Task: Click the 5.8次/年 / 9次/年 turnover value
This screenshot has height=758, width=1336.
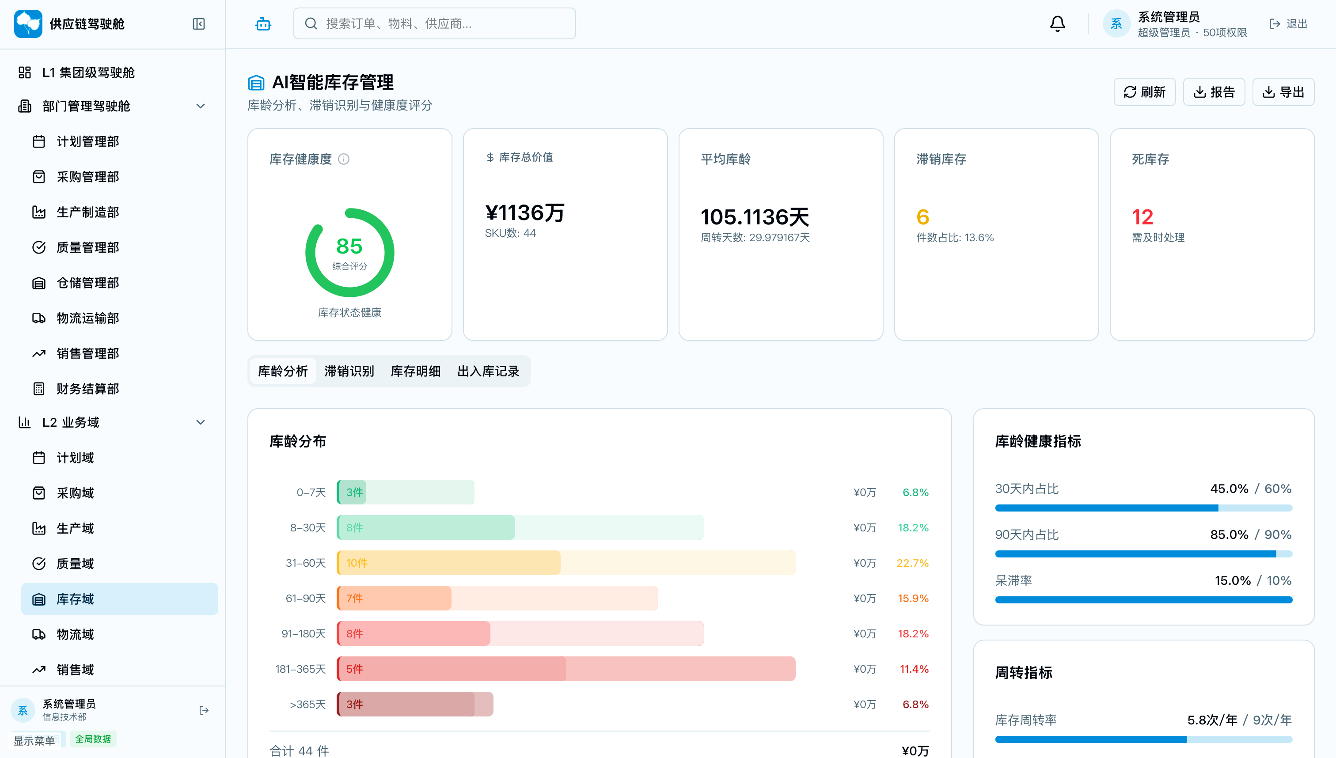Action: [1239, 720]
